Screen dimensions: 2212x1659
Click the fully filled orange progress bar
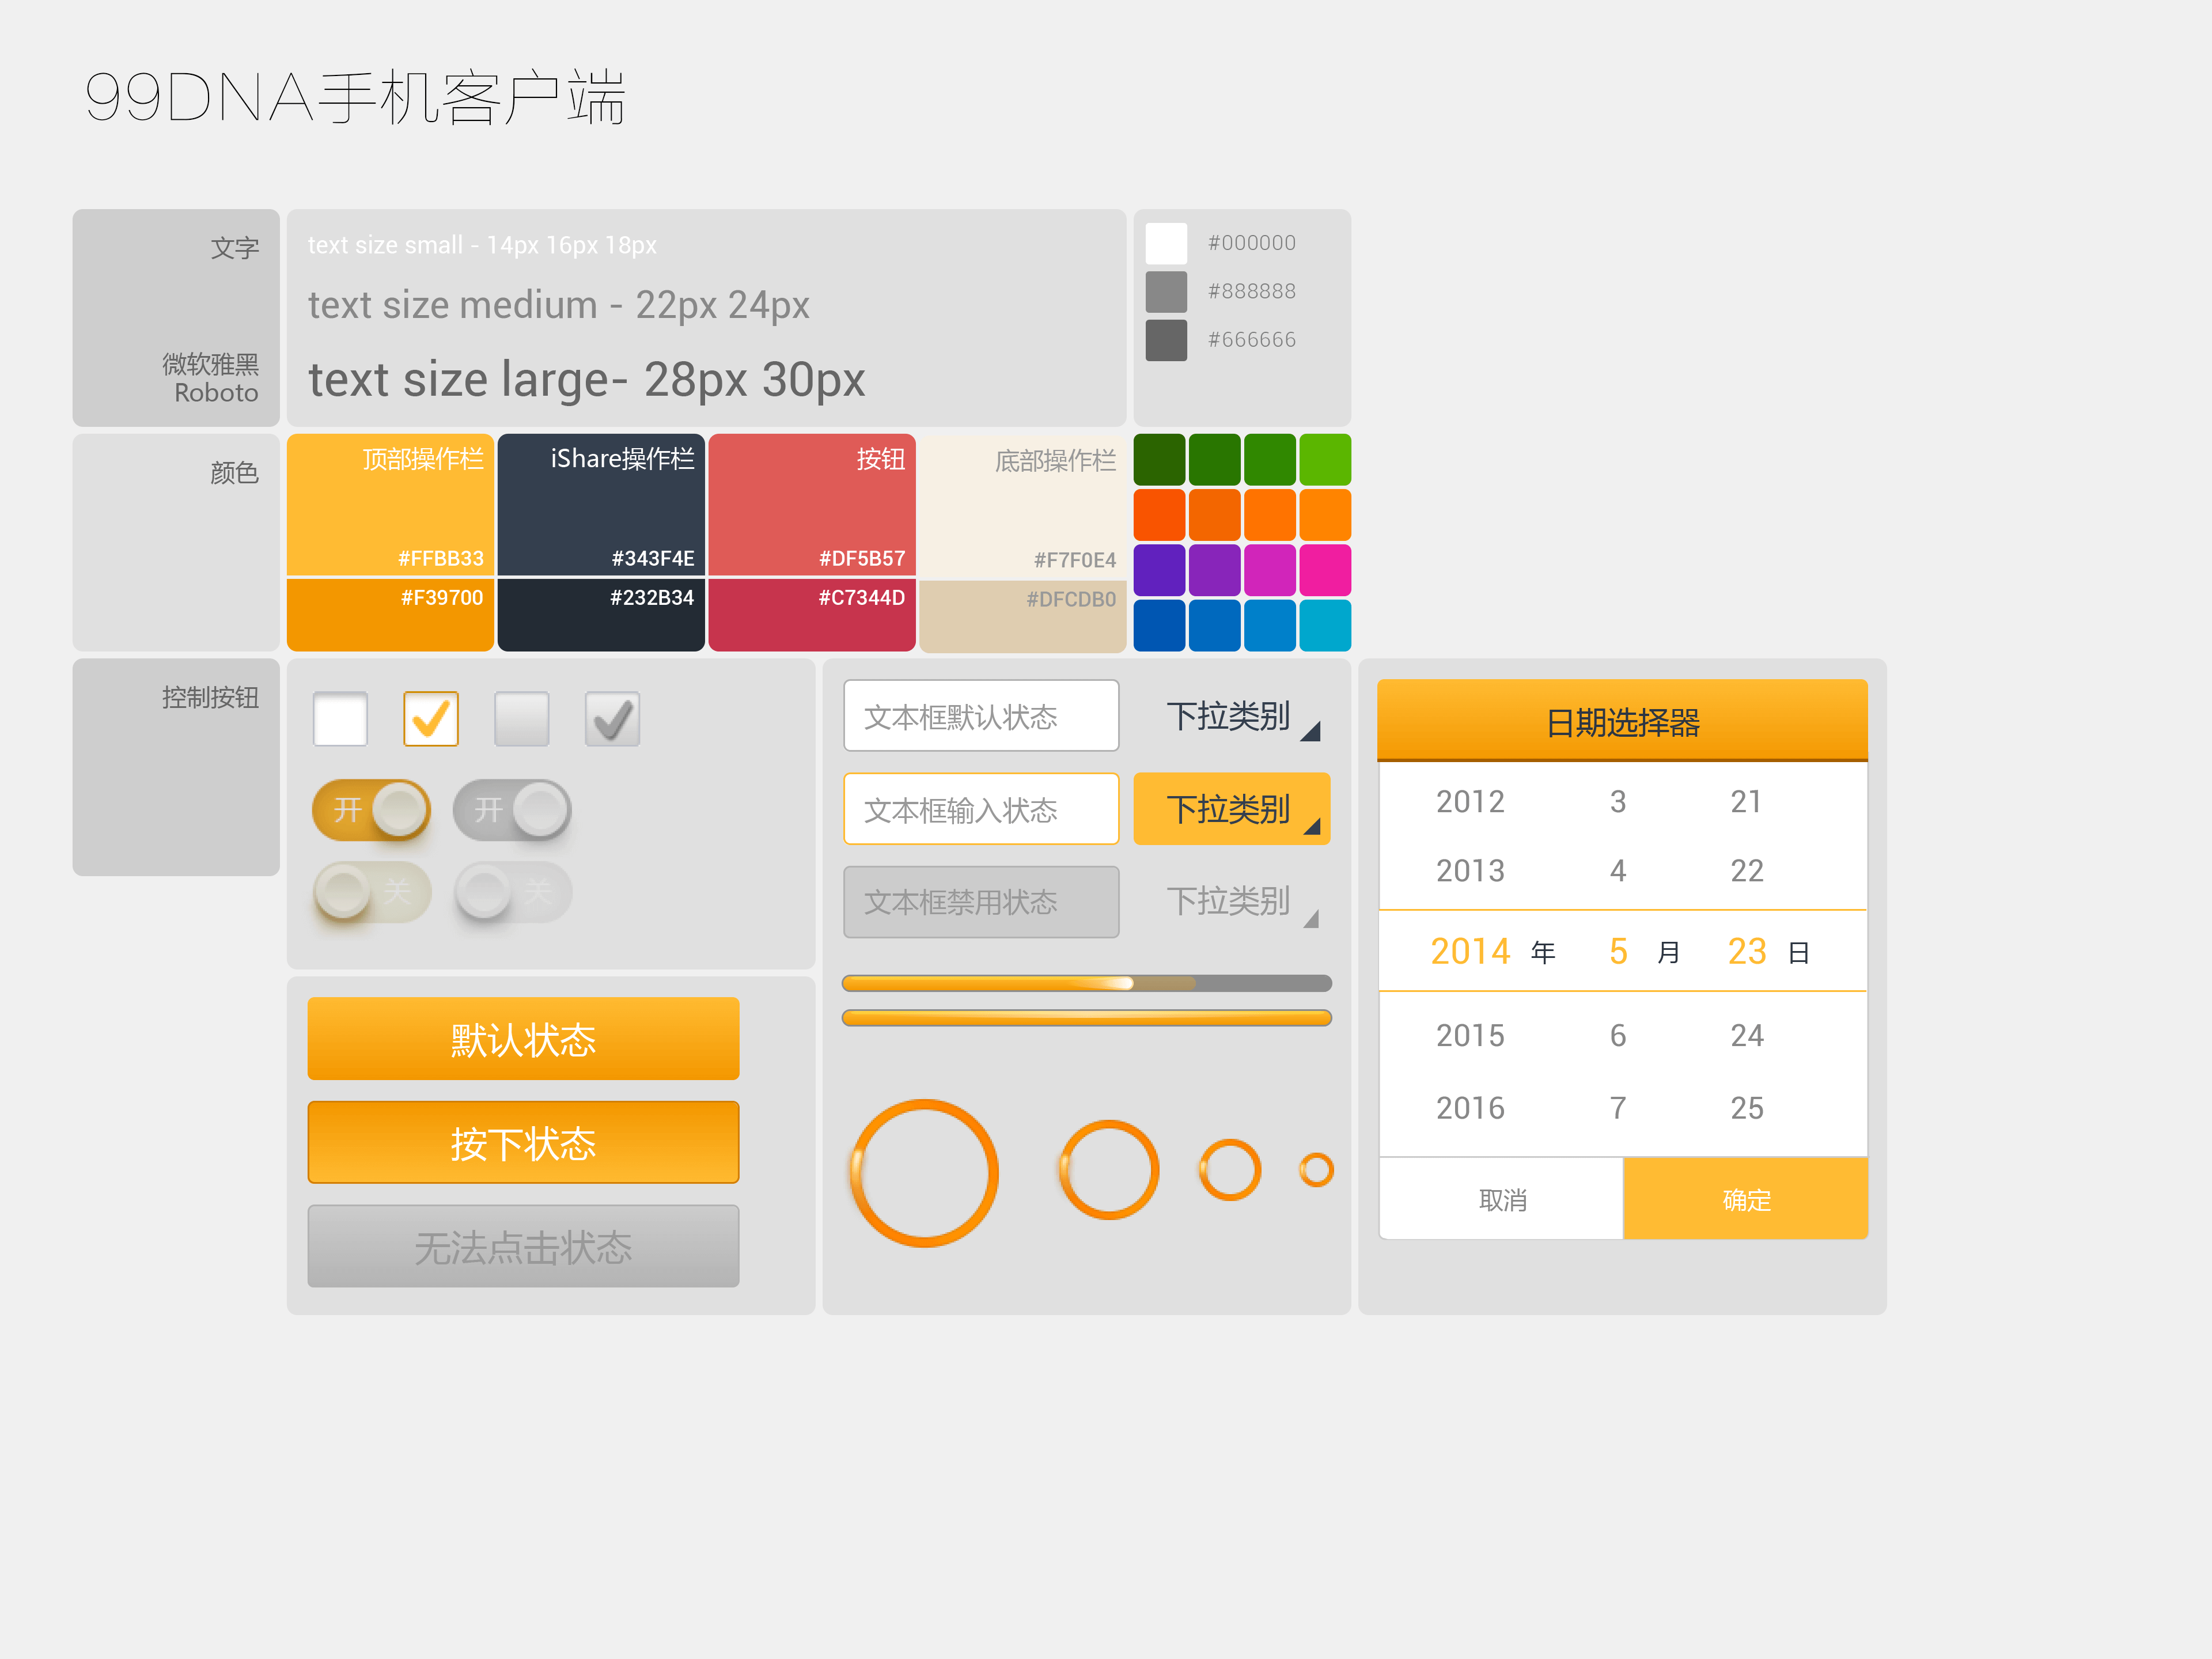[x=1087, y=1018]
